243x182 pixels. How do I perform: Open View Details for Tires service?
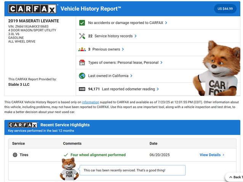click(210, 155)
